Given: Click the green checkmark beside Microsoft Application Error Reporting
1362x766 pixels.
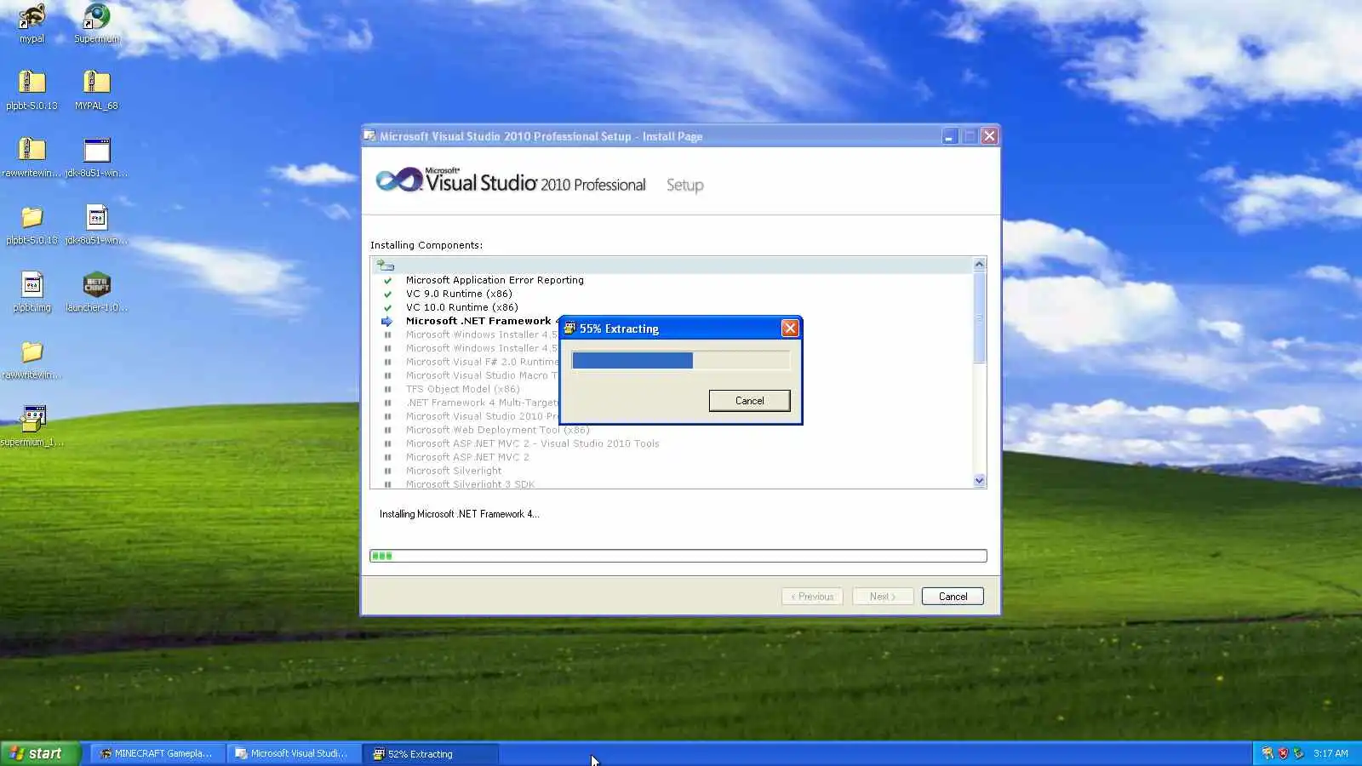Looking at the screenshot, I should coord(387,280).
